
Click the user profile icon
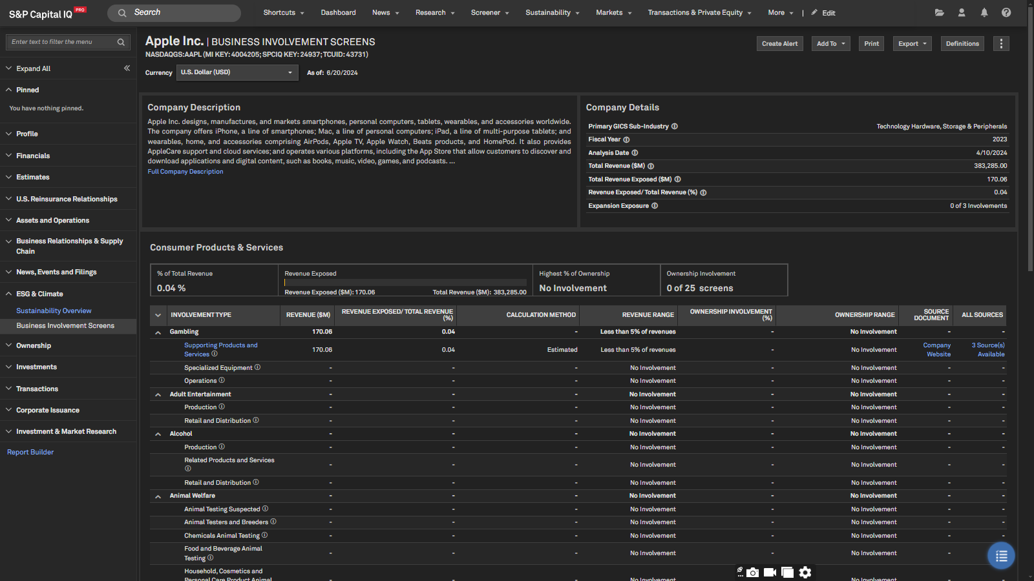click(x=962, y=12)
